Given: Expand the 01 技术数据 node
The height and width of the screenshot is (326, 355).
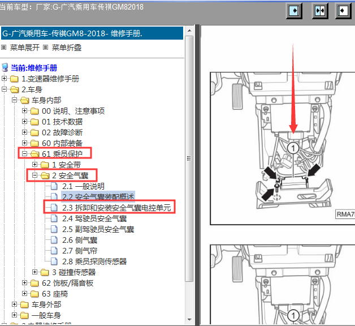Looking at the screenshot, I should pos(24,121).
